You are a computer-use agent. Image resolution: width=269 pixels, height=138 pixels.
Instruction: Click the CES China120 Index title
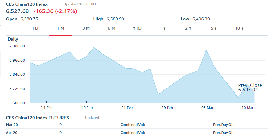(27, 4)
